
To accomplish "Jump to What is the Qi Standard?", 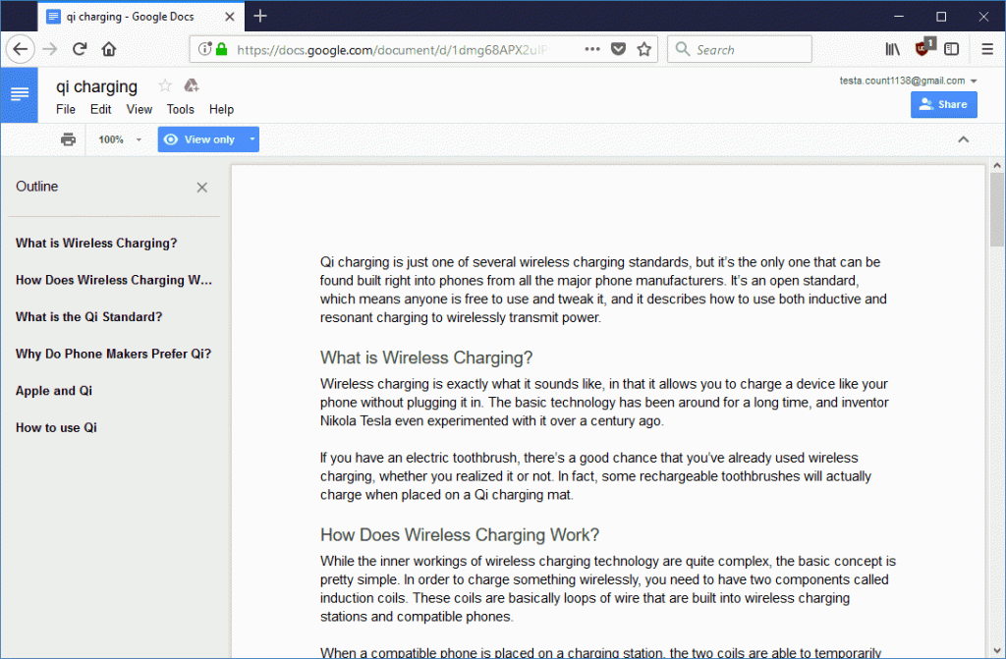I will tap(88, 317).
